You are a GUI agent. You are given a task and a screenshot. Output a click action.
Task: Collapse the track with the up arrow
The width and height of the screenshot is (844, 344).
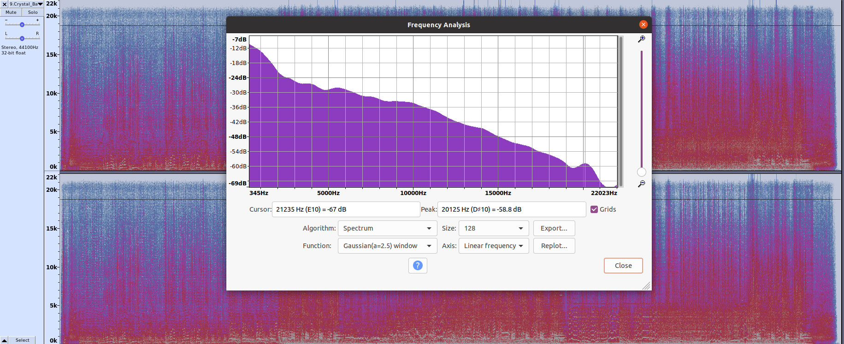pyautogui.click(x=5, y=340)
